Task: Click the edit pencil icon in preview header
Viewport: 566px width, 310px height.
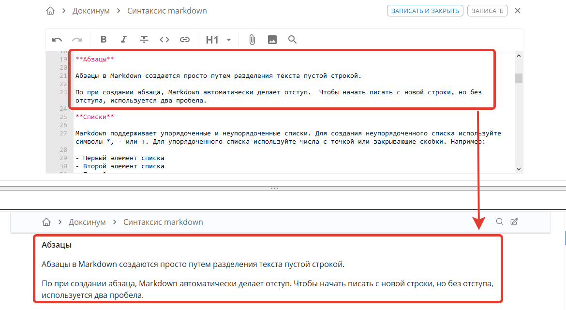Action: click(514, 221)
